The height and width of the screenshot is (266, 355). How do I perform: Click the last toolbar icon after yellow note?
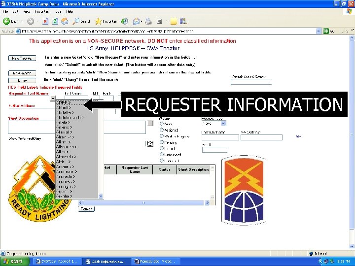[183, 21]
